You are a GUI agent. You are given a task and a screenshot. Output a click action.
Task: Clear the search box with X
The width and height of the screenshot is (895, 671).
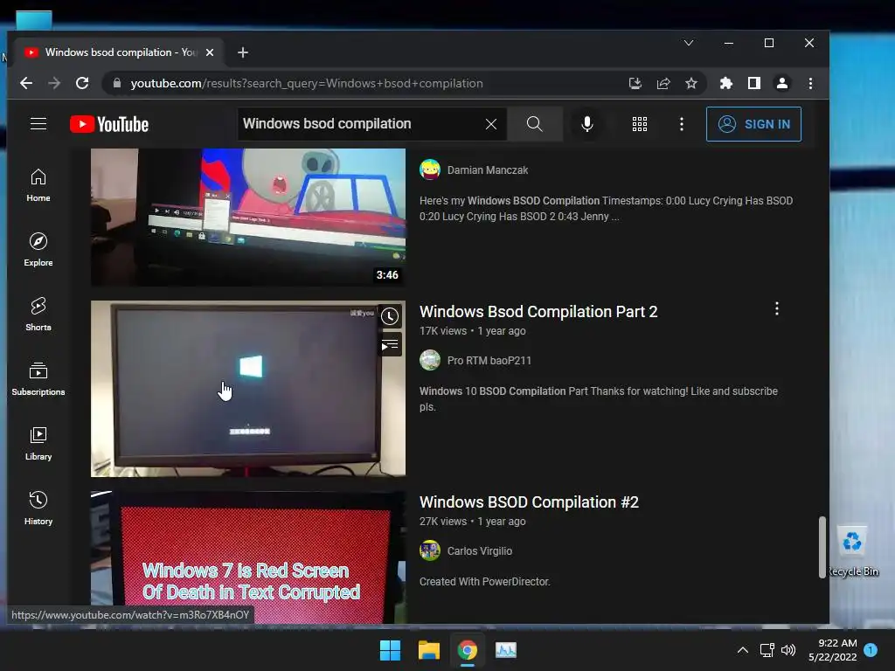click(x=491, y=124)
